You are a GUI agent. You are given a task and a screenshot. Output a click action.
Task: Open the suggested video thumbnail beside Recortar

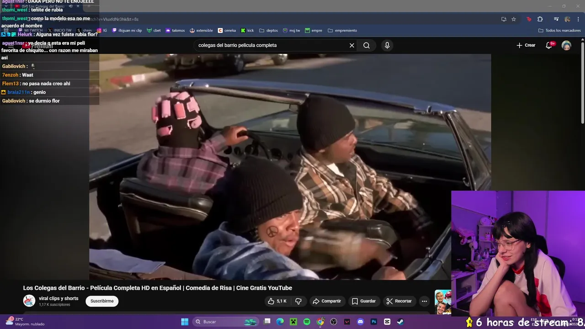[442, 302]
